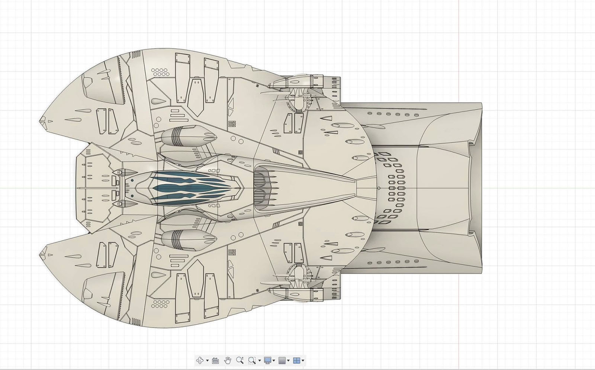This screenshot has height=370, width=595.
Task: Activate the Look At tool
Action: (x=215, y=360)
